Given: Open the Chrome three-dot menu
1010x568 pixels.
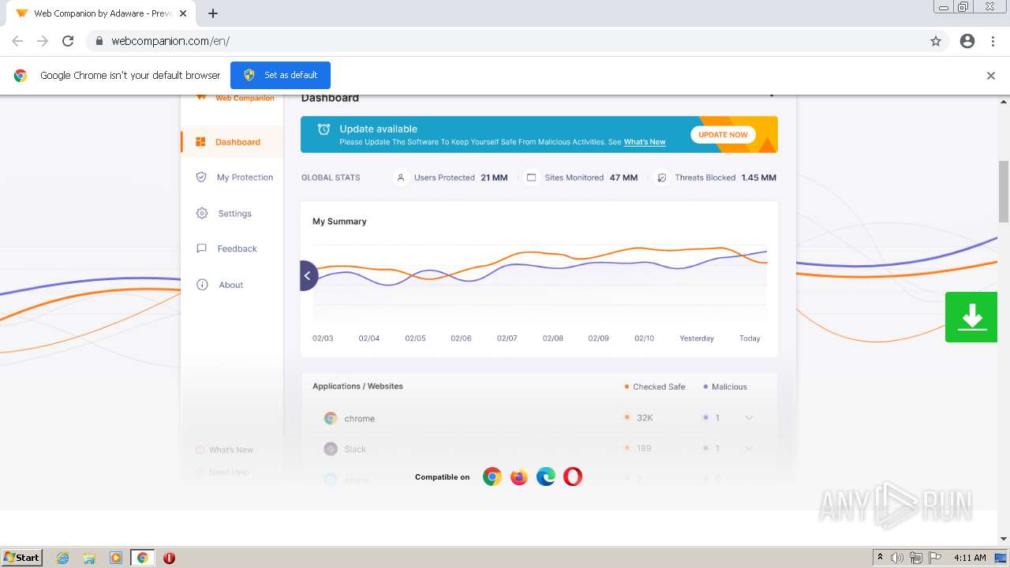Looking at the screenshot, I should point(993,41).
